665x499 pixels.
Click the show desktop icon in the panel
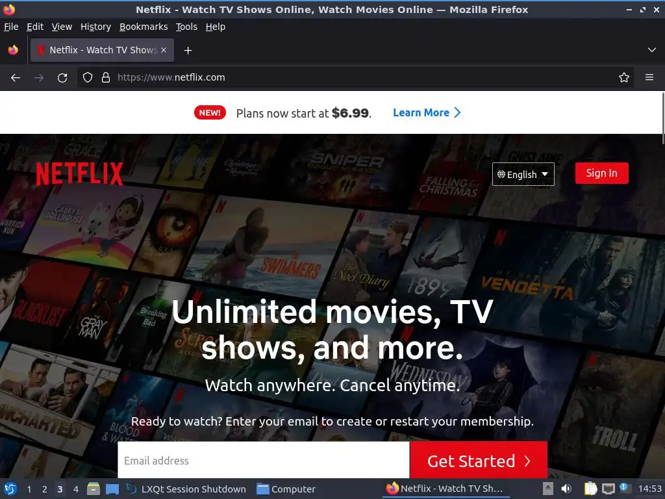(x=112, y=489)
